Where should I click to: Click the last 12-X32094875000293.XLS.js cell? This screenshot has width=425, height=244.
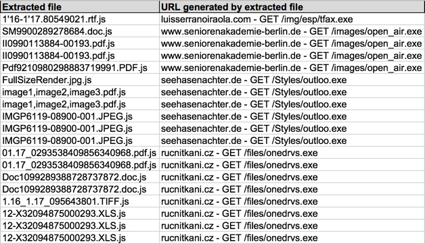[x=80, y=238]
